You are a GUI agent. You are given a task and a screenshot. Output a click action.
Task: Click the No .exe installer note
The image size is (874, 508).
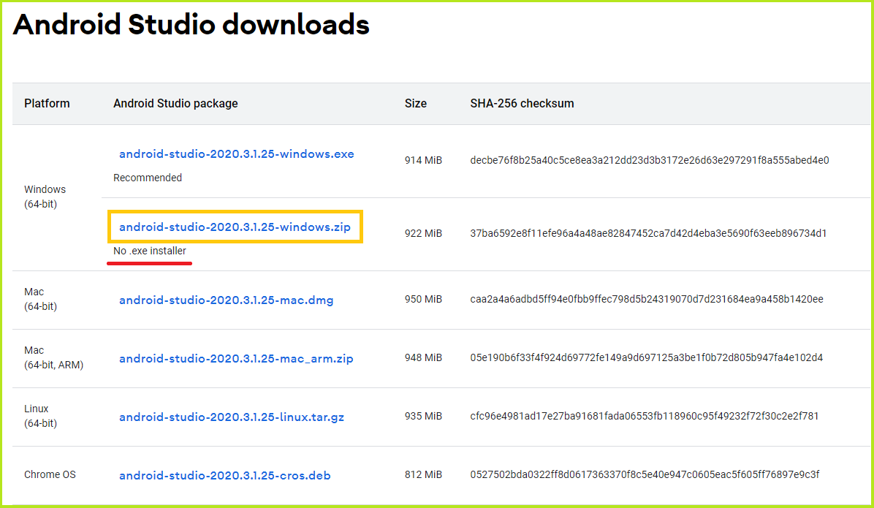coord(149,251)
